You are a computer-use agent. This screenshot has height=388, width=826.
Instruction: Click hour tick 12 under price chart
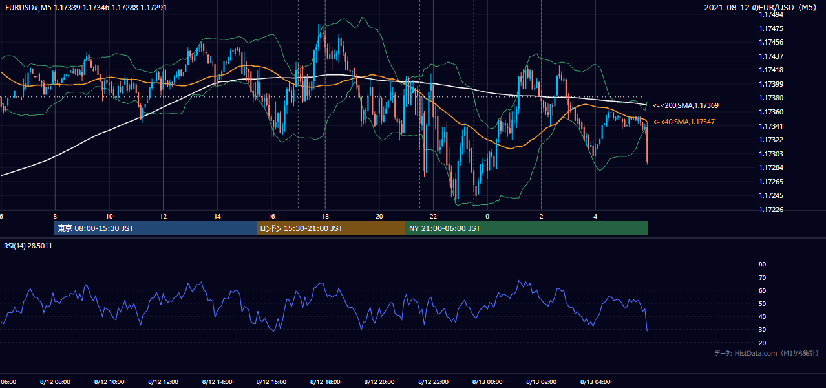(163, 216)
